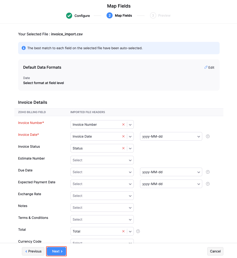Screen dimensions: 237x258
Task: Expand the Terms & Conditions Select dropdown
Action: [x=102, y=219]
